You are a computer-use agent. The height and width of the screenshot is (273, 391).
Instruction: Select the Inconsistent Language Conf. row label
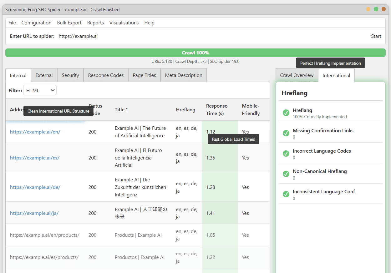pyautogui.click(x=324, y=192)
